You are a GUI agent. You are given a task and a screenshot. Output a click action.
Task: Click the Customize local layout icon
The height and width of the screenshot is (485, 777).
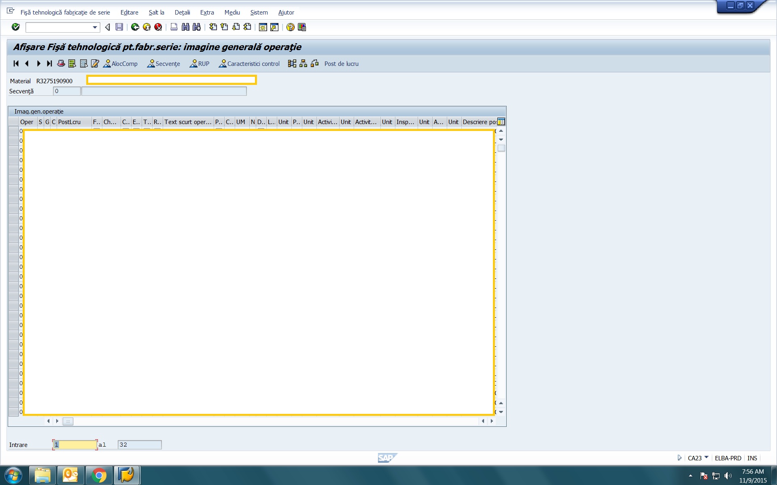302,27
